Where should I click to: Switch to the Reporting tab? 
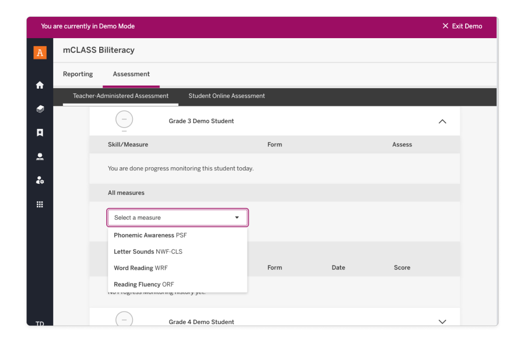pyautogui.click(x=78, y=74)
